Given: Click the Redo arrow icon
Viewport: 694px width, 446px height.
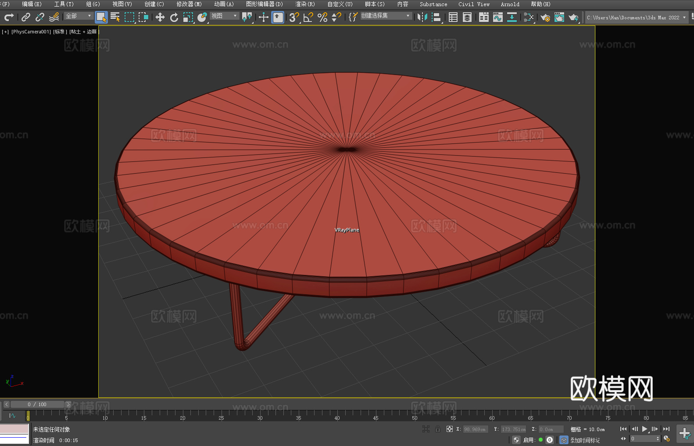Looking at the screenshot, I should coord(9,17).
